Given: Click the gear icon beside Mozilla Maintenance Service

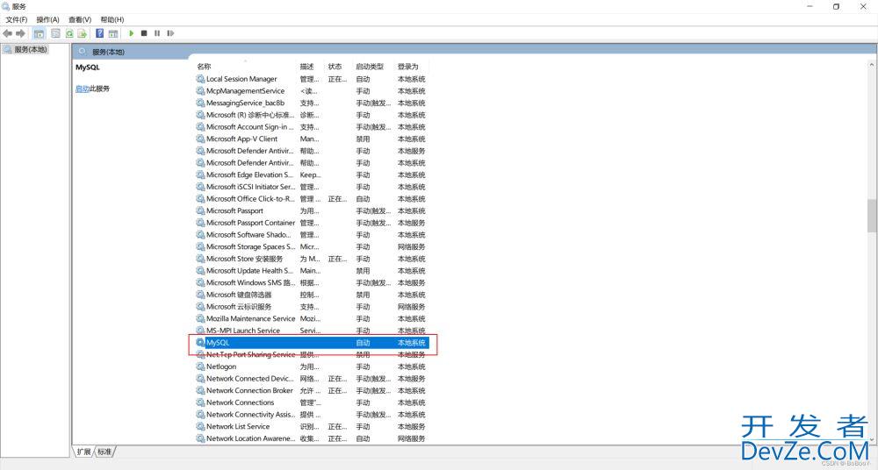Looking at the screenshot, I should 200,318.
